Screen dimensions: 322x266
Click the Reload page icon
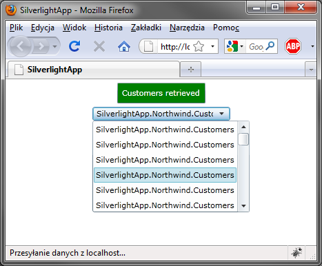tap(74, 46)
